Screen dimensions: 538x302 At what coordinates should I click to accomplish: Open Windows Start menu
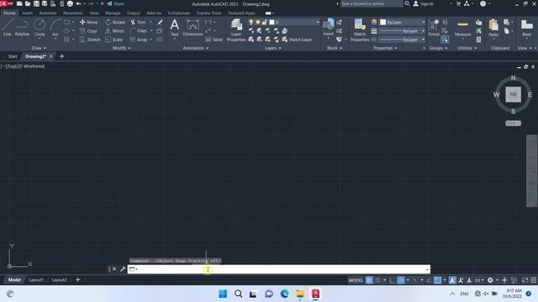coord(223,294)
